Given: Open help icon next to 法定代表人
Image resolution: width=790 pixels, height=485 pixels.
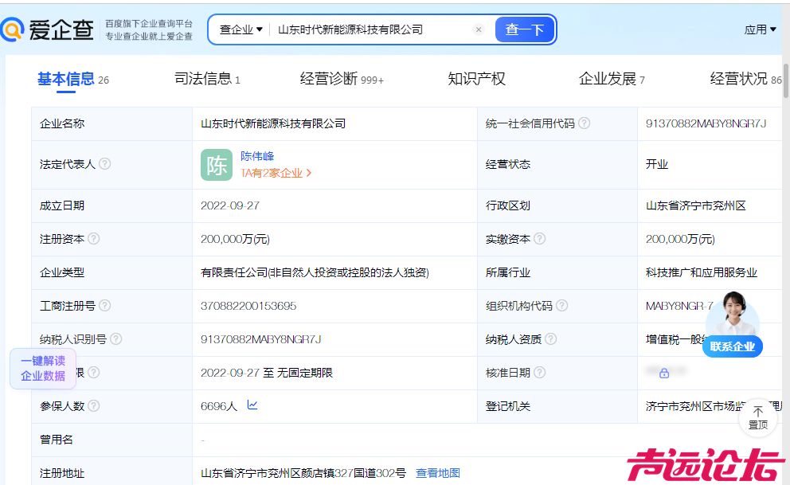Looking at the screenshot, I should 105,164.
